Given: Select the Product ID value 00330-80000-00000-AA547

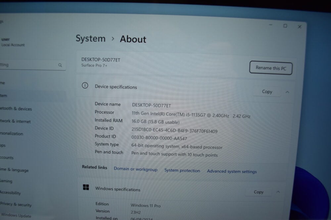Looking at the screenshot, I should tap(159, 138).
